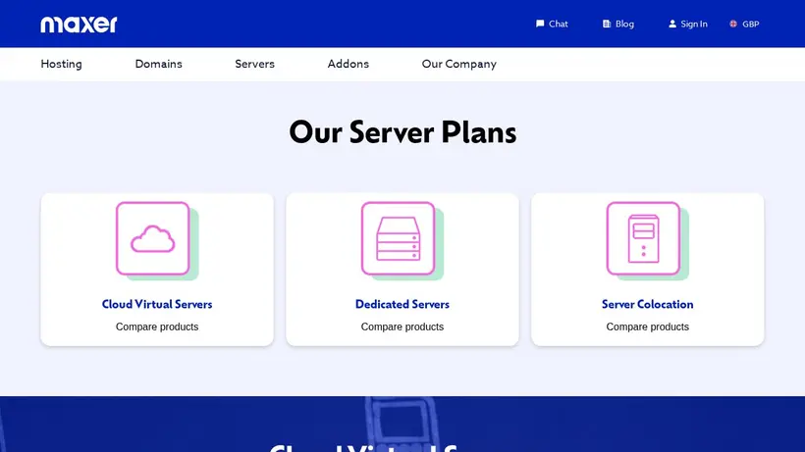Viewport: 805px width, 452px height.
Task: Click the GBP flag icon
Action: pos(733,24)
